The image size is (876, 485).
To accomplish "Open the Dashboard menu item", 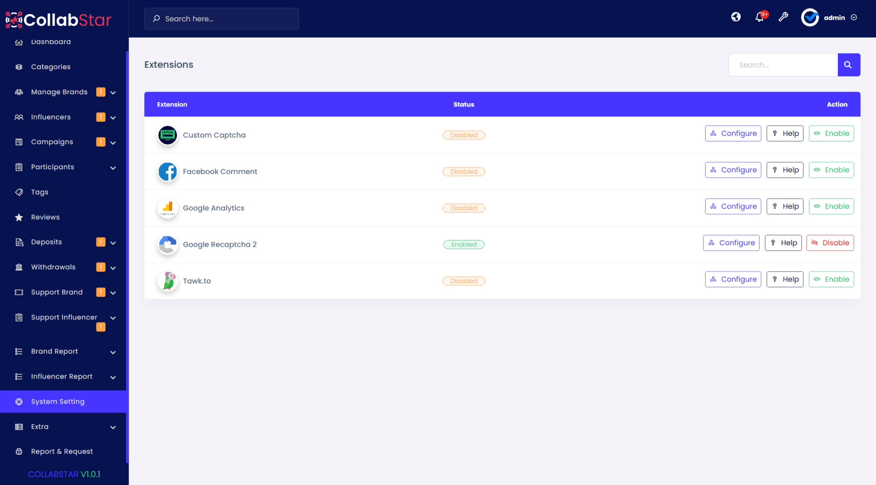I will (63, 42).
